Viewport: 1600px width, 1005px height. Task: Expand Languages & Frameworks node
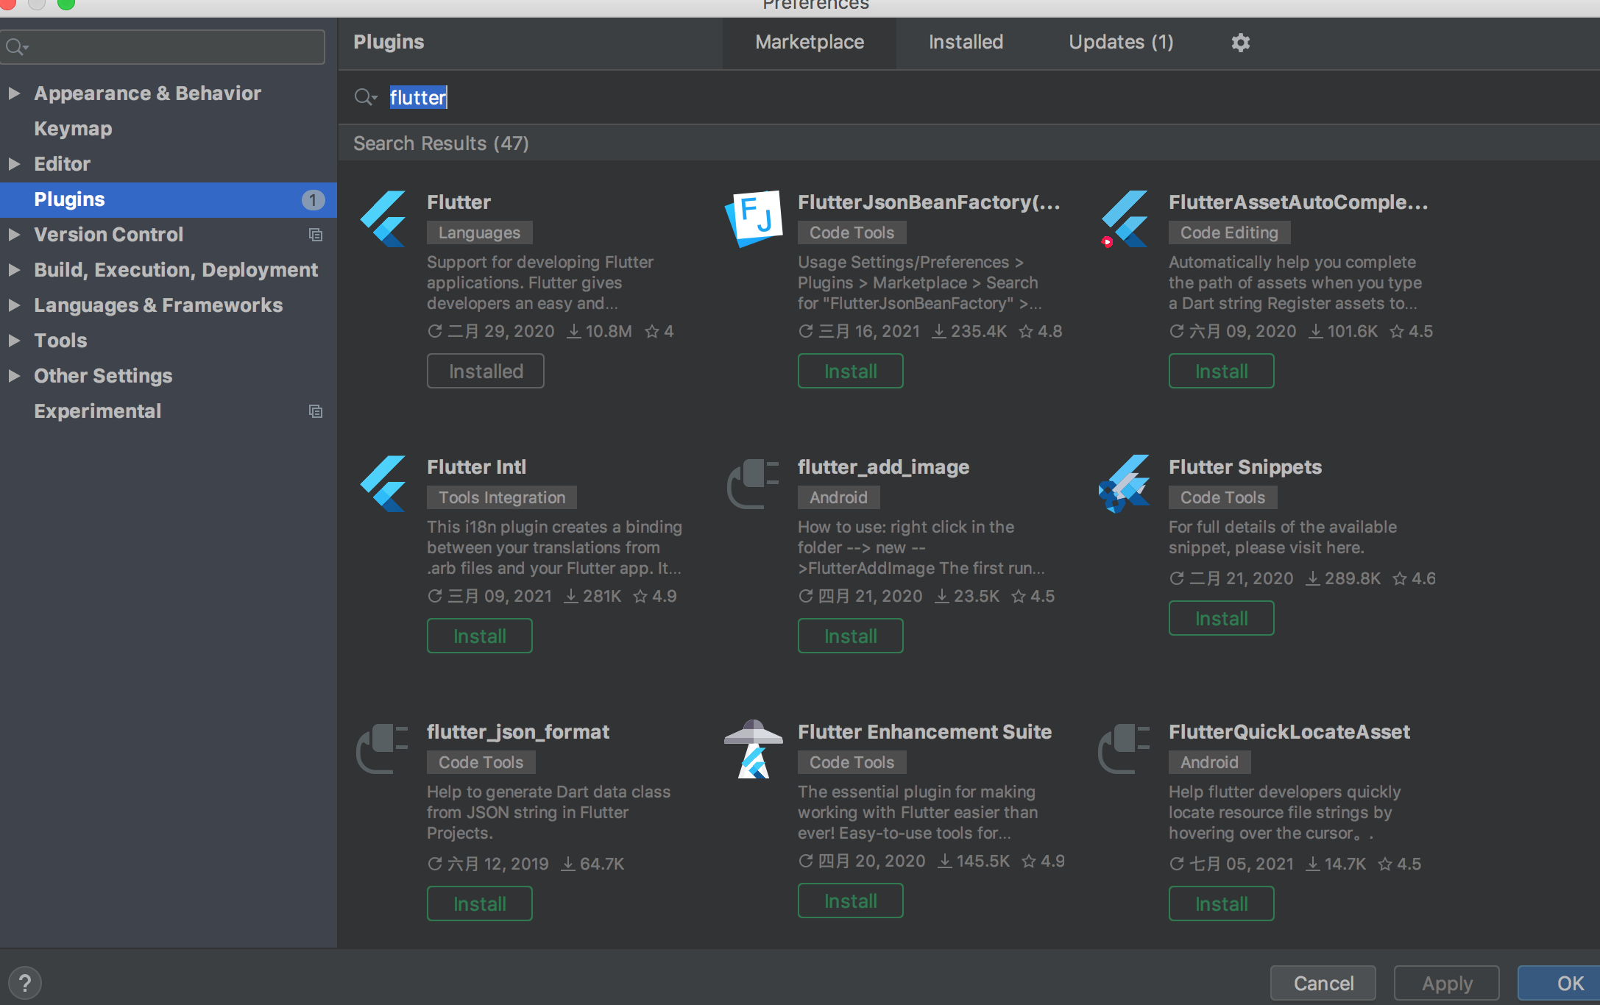click(x=14, y=305)
